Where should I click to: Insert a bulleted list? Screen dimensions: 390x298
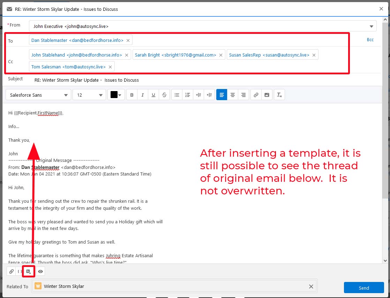click(x=177, y=95)
